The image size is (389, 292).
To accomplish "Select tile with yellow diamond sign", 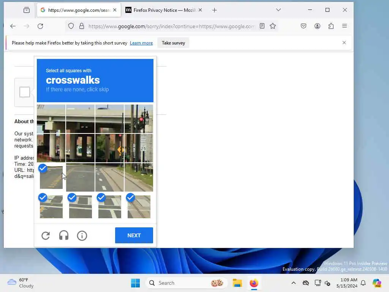I will tap(110, 148).
